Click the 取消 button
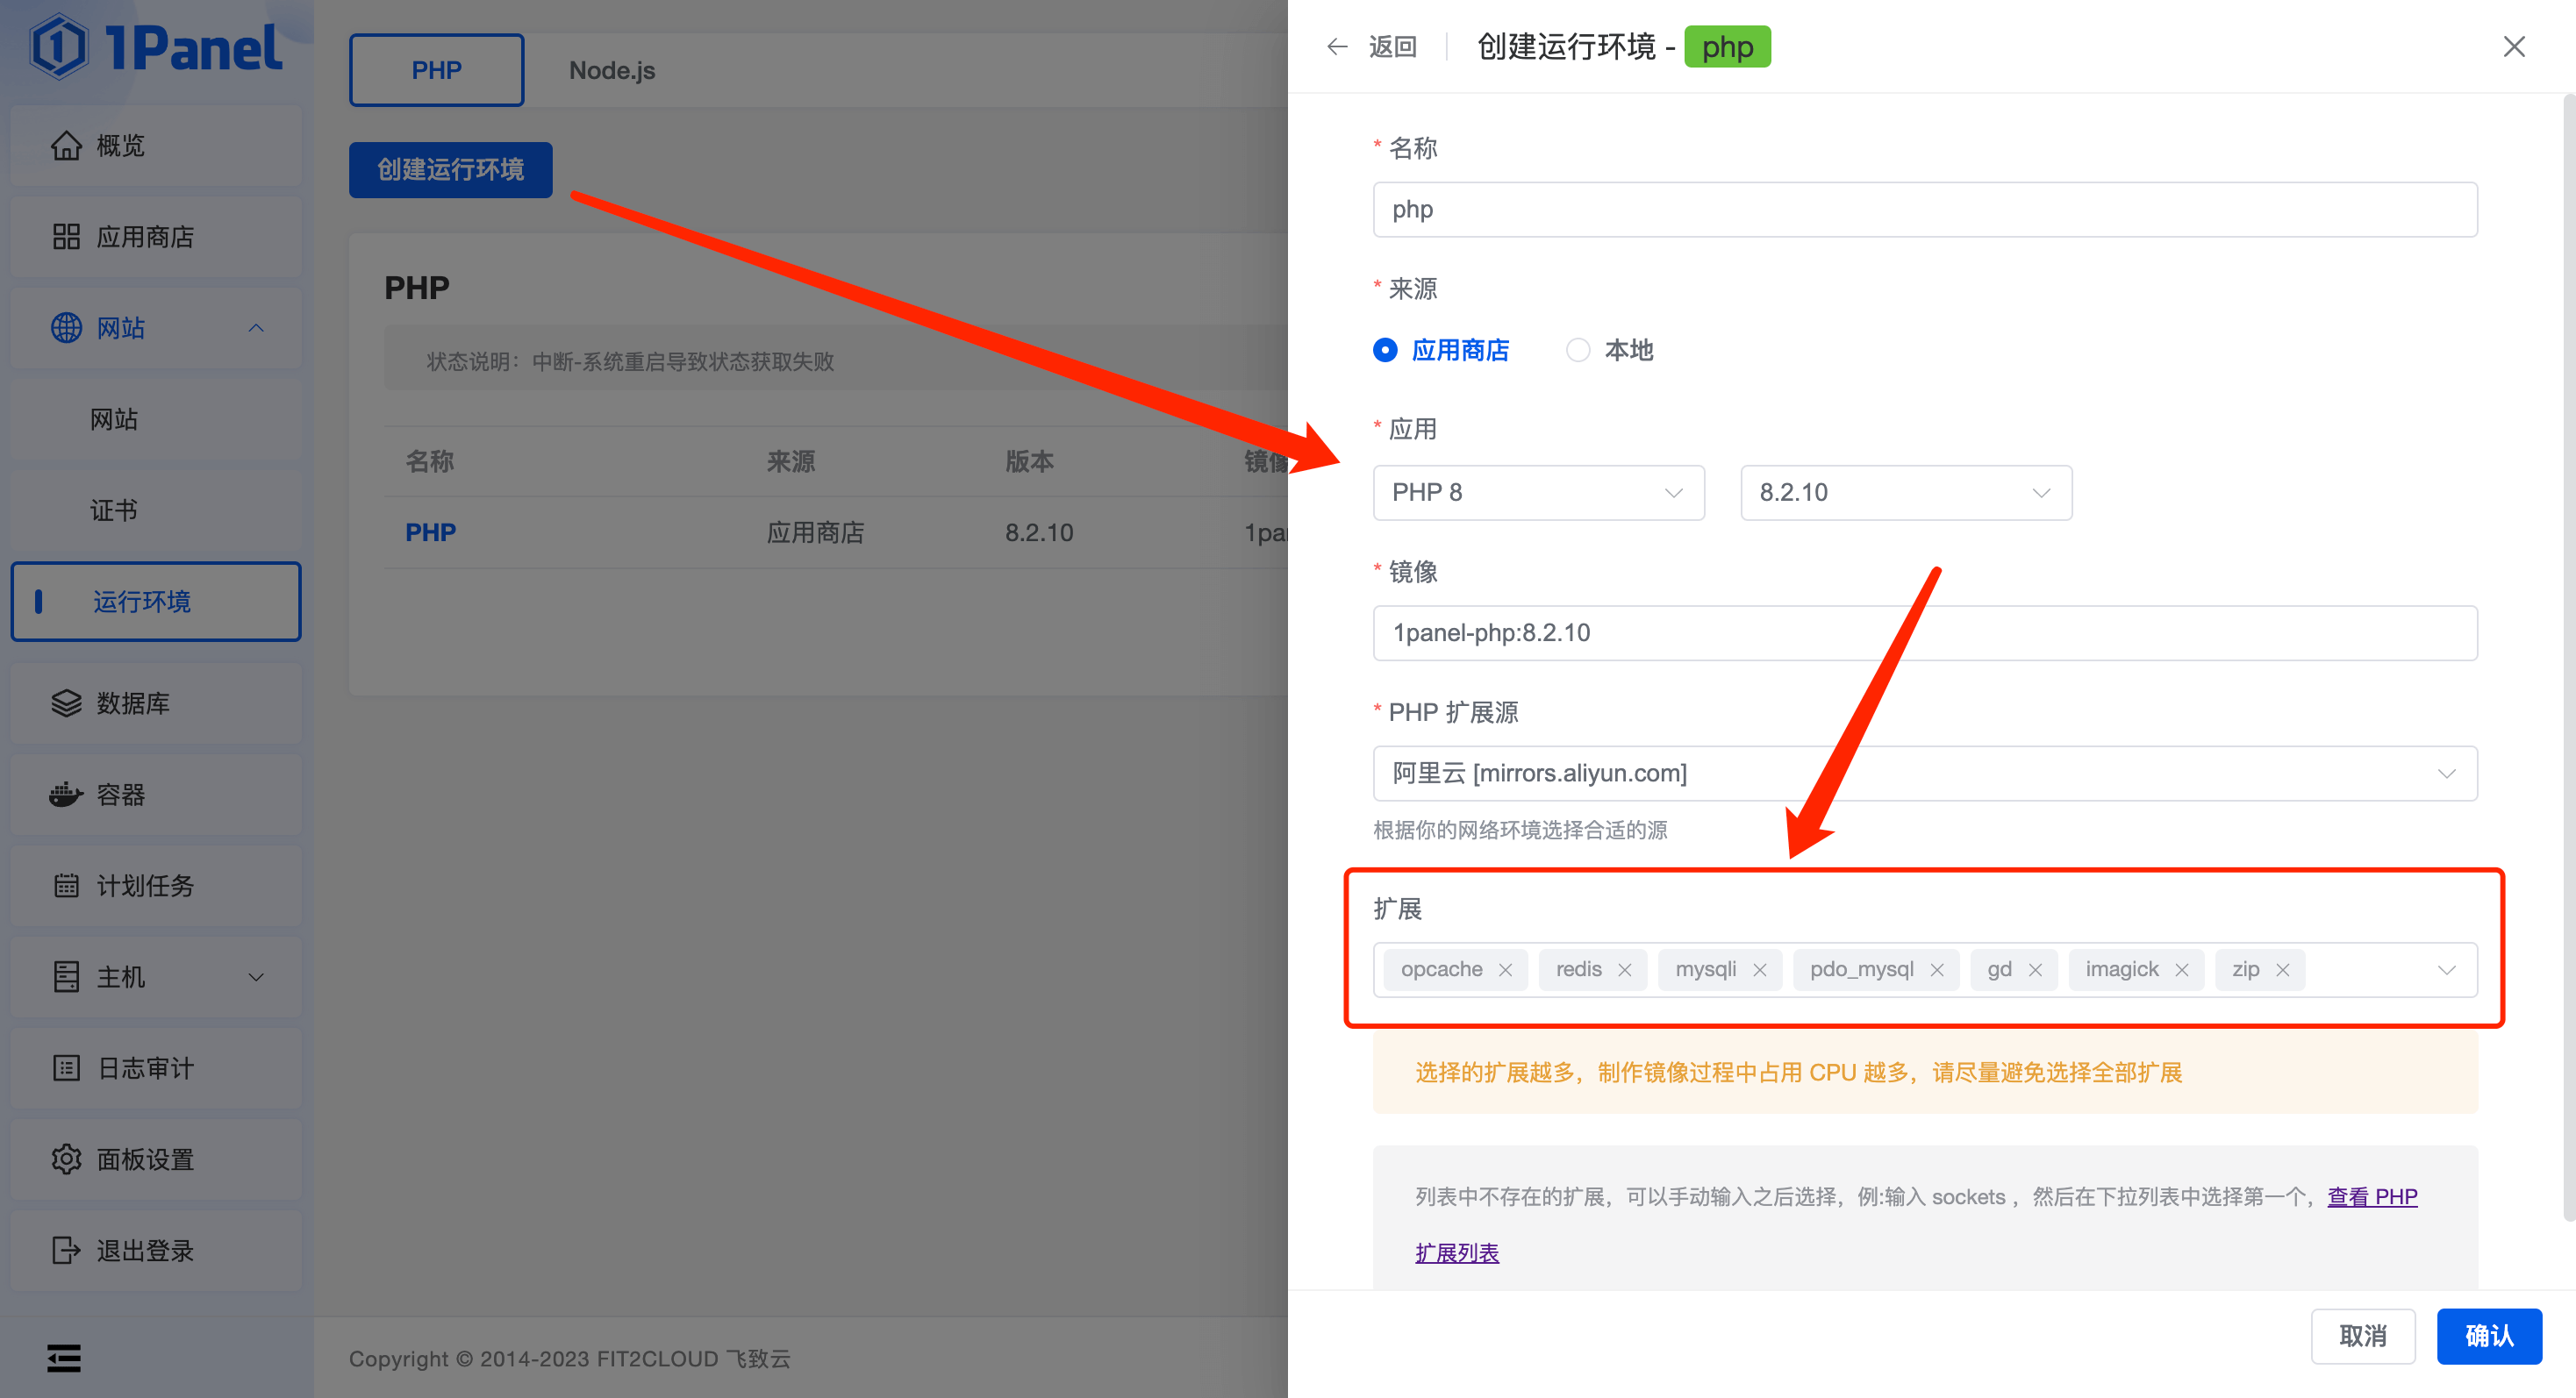Viewport: 2576px width, 1398px height. click(2363, 1336)
